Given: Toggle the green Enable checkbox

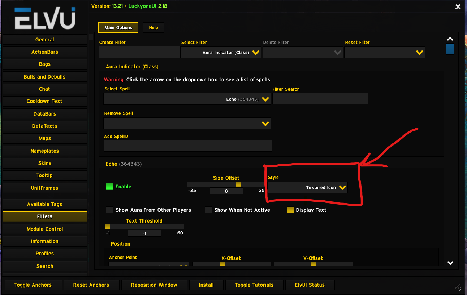Looking at the screenshot, I should [x=109, y=187].
